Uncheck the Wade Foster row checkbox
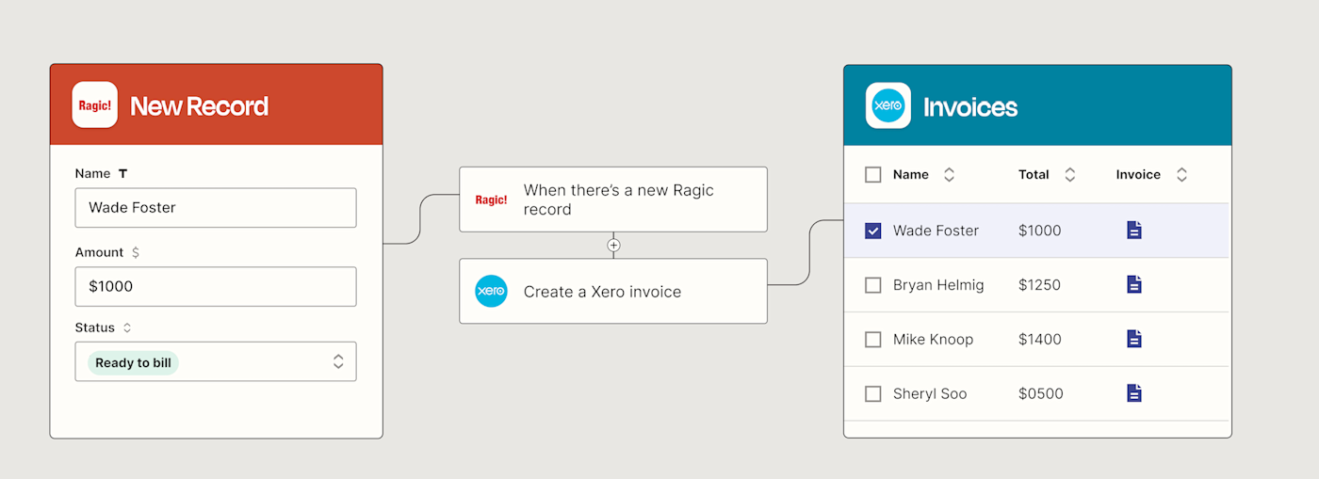This screenshot has width=1319, height=479. [873, 231]
